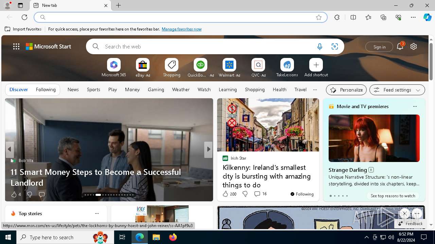Switch to the Discover tab
The height and width of the screenshot is (244, 435).
coord(19,89)
